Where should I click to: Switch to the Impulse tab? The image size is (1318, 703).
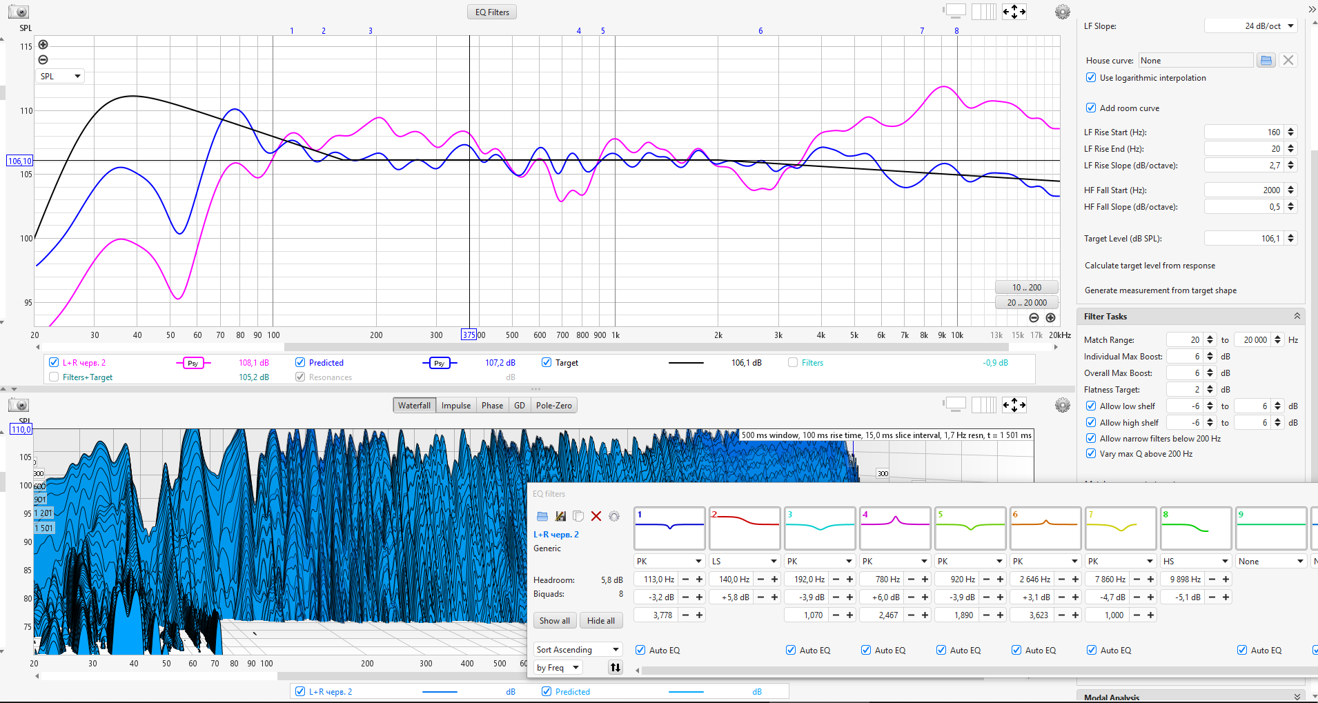(455, 406)
